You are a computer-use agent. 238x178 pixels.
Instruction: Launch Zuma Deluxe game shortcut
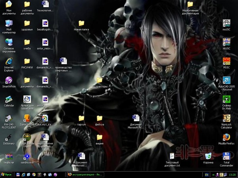point(27,120)
